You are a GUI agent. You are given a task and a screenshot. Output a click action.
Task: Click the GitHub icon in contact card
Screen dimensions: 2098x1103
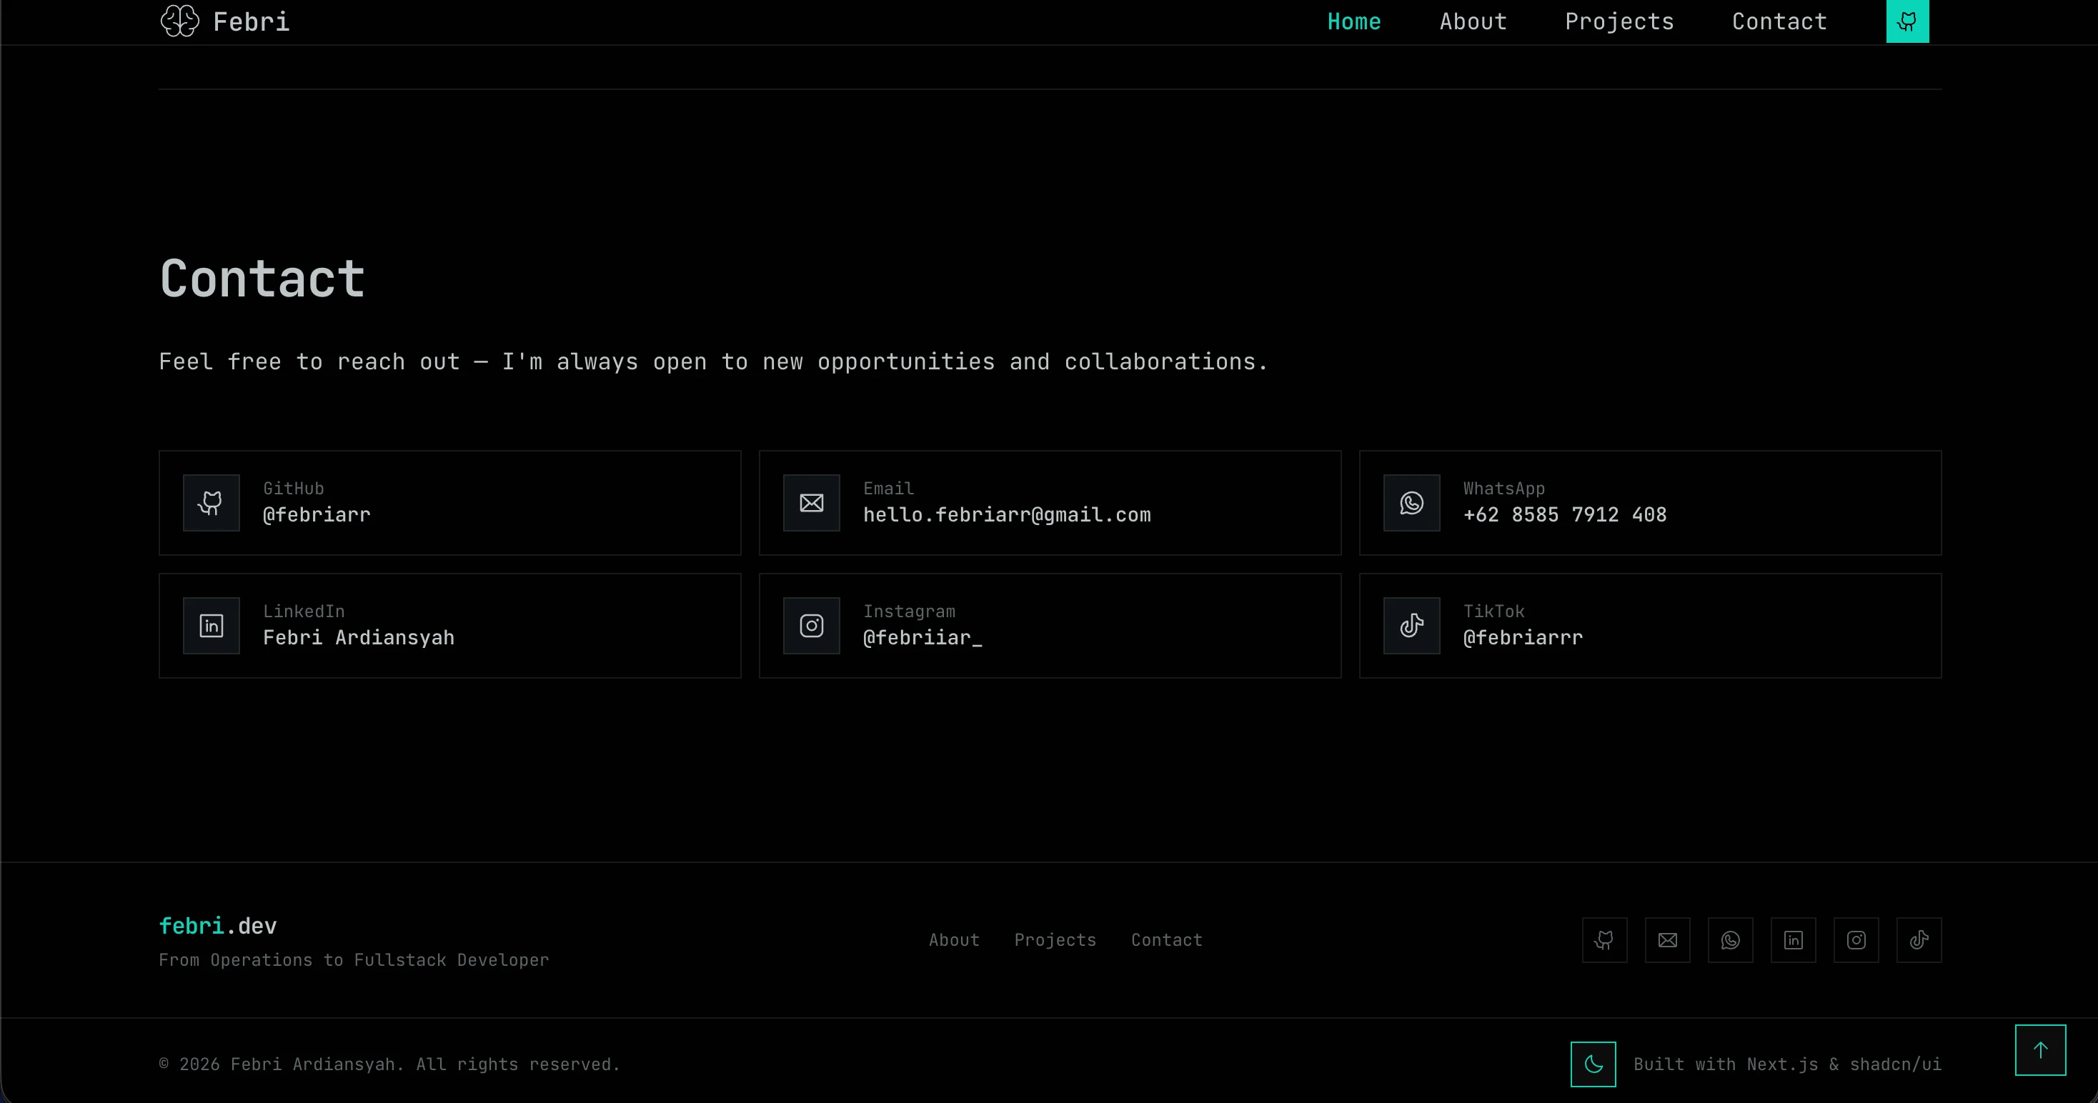[211, 503]
